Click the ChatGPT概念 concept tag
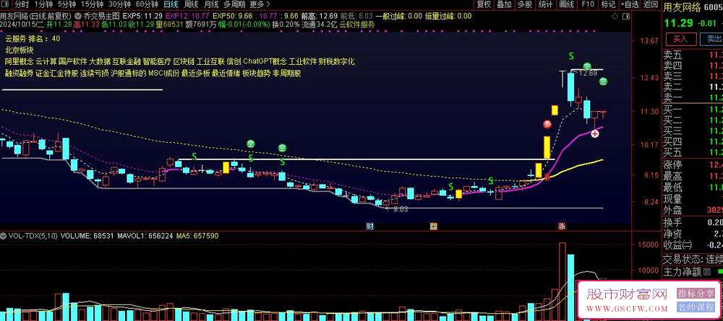 coord(265,61)
